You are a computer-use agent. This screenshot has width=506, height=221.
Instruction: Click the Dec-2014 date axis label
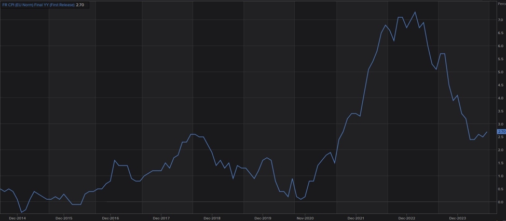[17, 218]
